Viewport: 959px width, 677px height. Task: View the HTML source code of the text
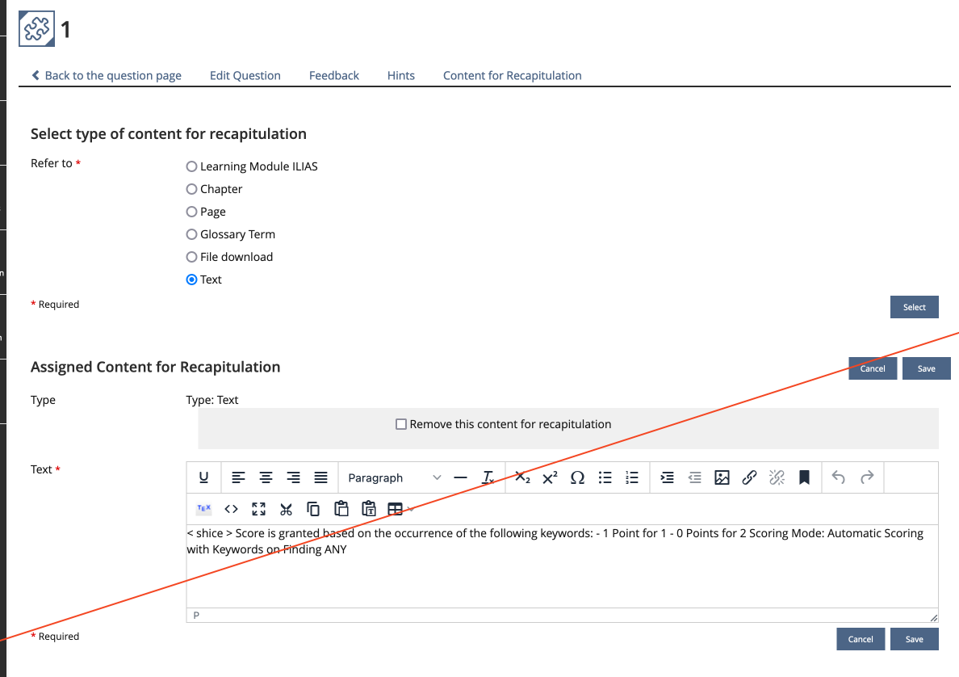tap(231, 509)
